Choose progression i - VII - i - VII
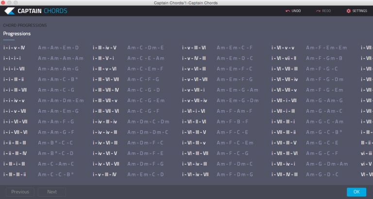Viewport: 373px width, 199px height. click(x=284, y=101)
